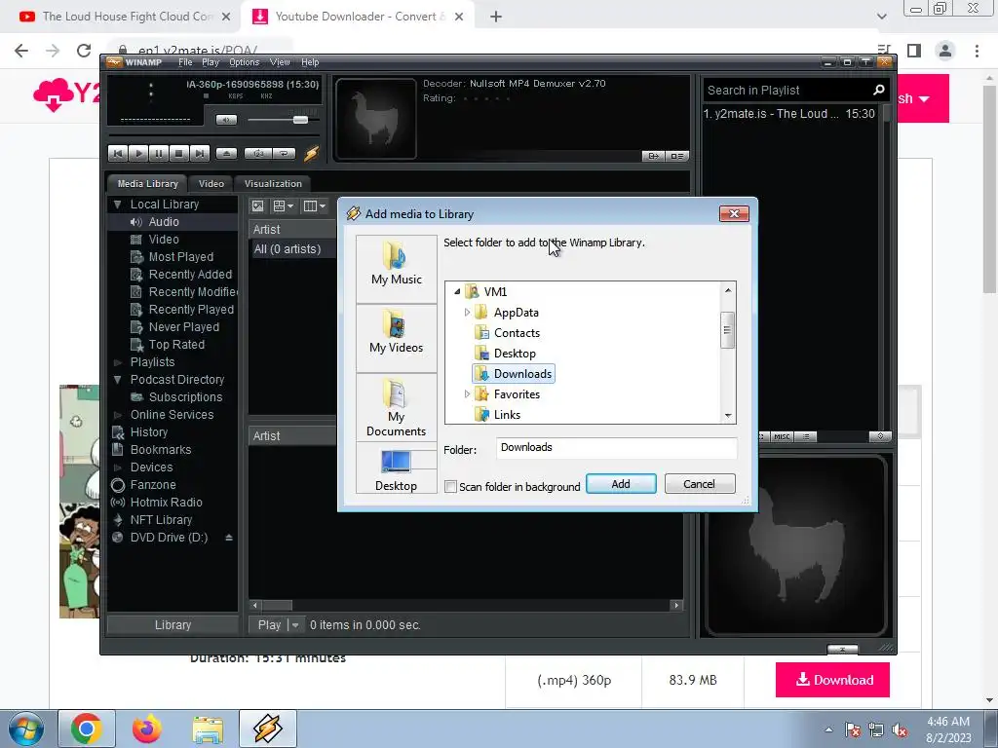The height and width of the screenshot is (748, 998).
Task: Select Video in Local Library
Action: click(164, 240)
